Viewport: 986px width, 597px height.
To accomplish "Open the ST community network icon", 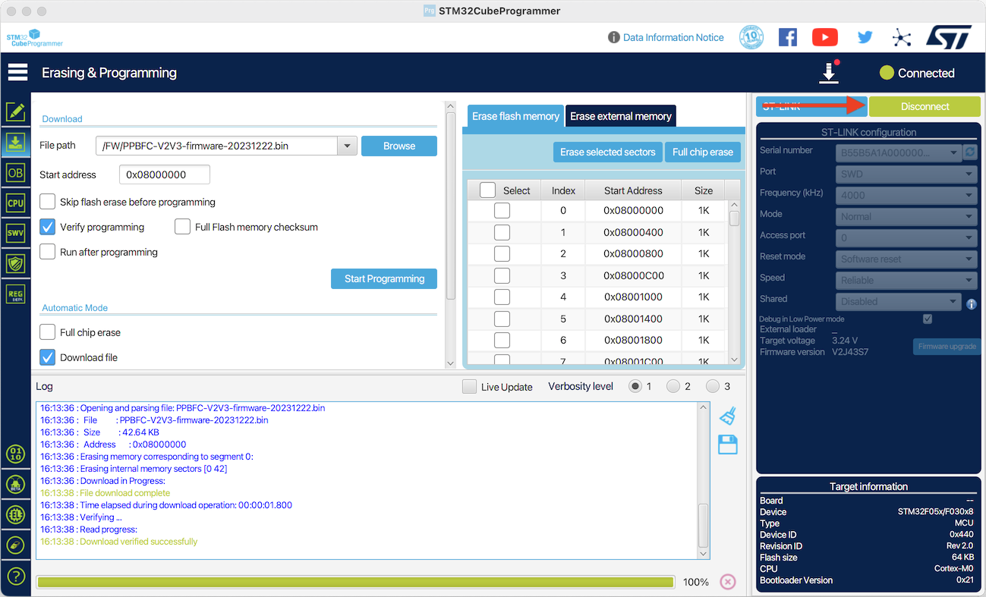I will (x=901, y=37).
